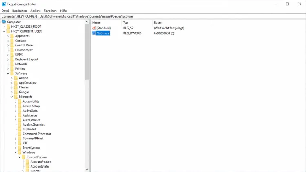Click the NoDrives DWORD value icon
This screenshot has width=306, height=172.
pos(94,33)
